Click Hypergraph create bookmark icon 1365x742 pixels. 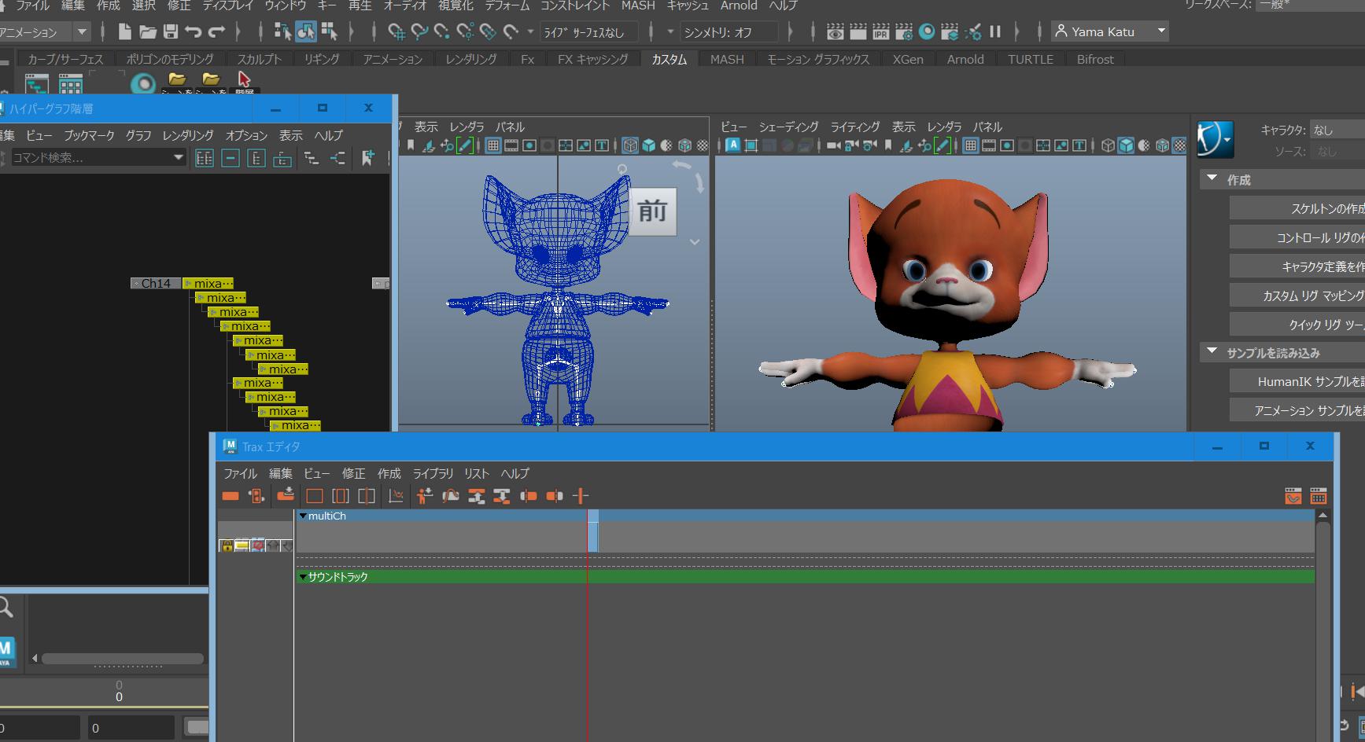[x=367, y=158]
